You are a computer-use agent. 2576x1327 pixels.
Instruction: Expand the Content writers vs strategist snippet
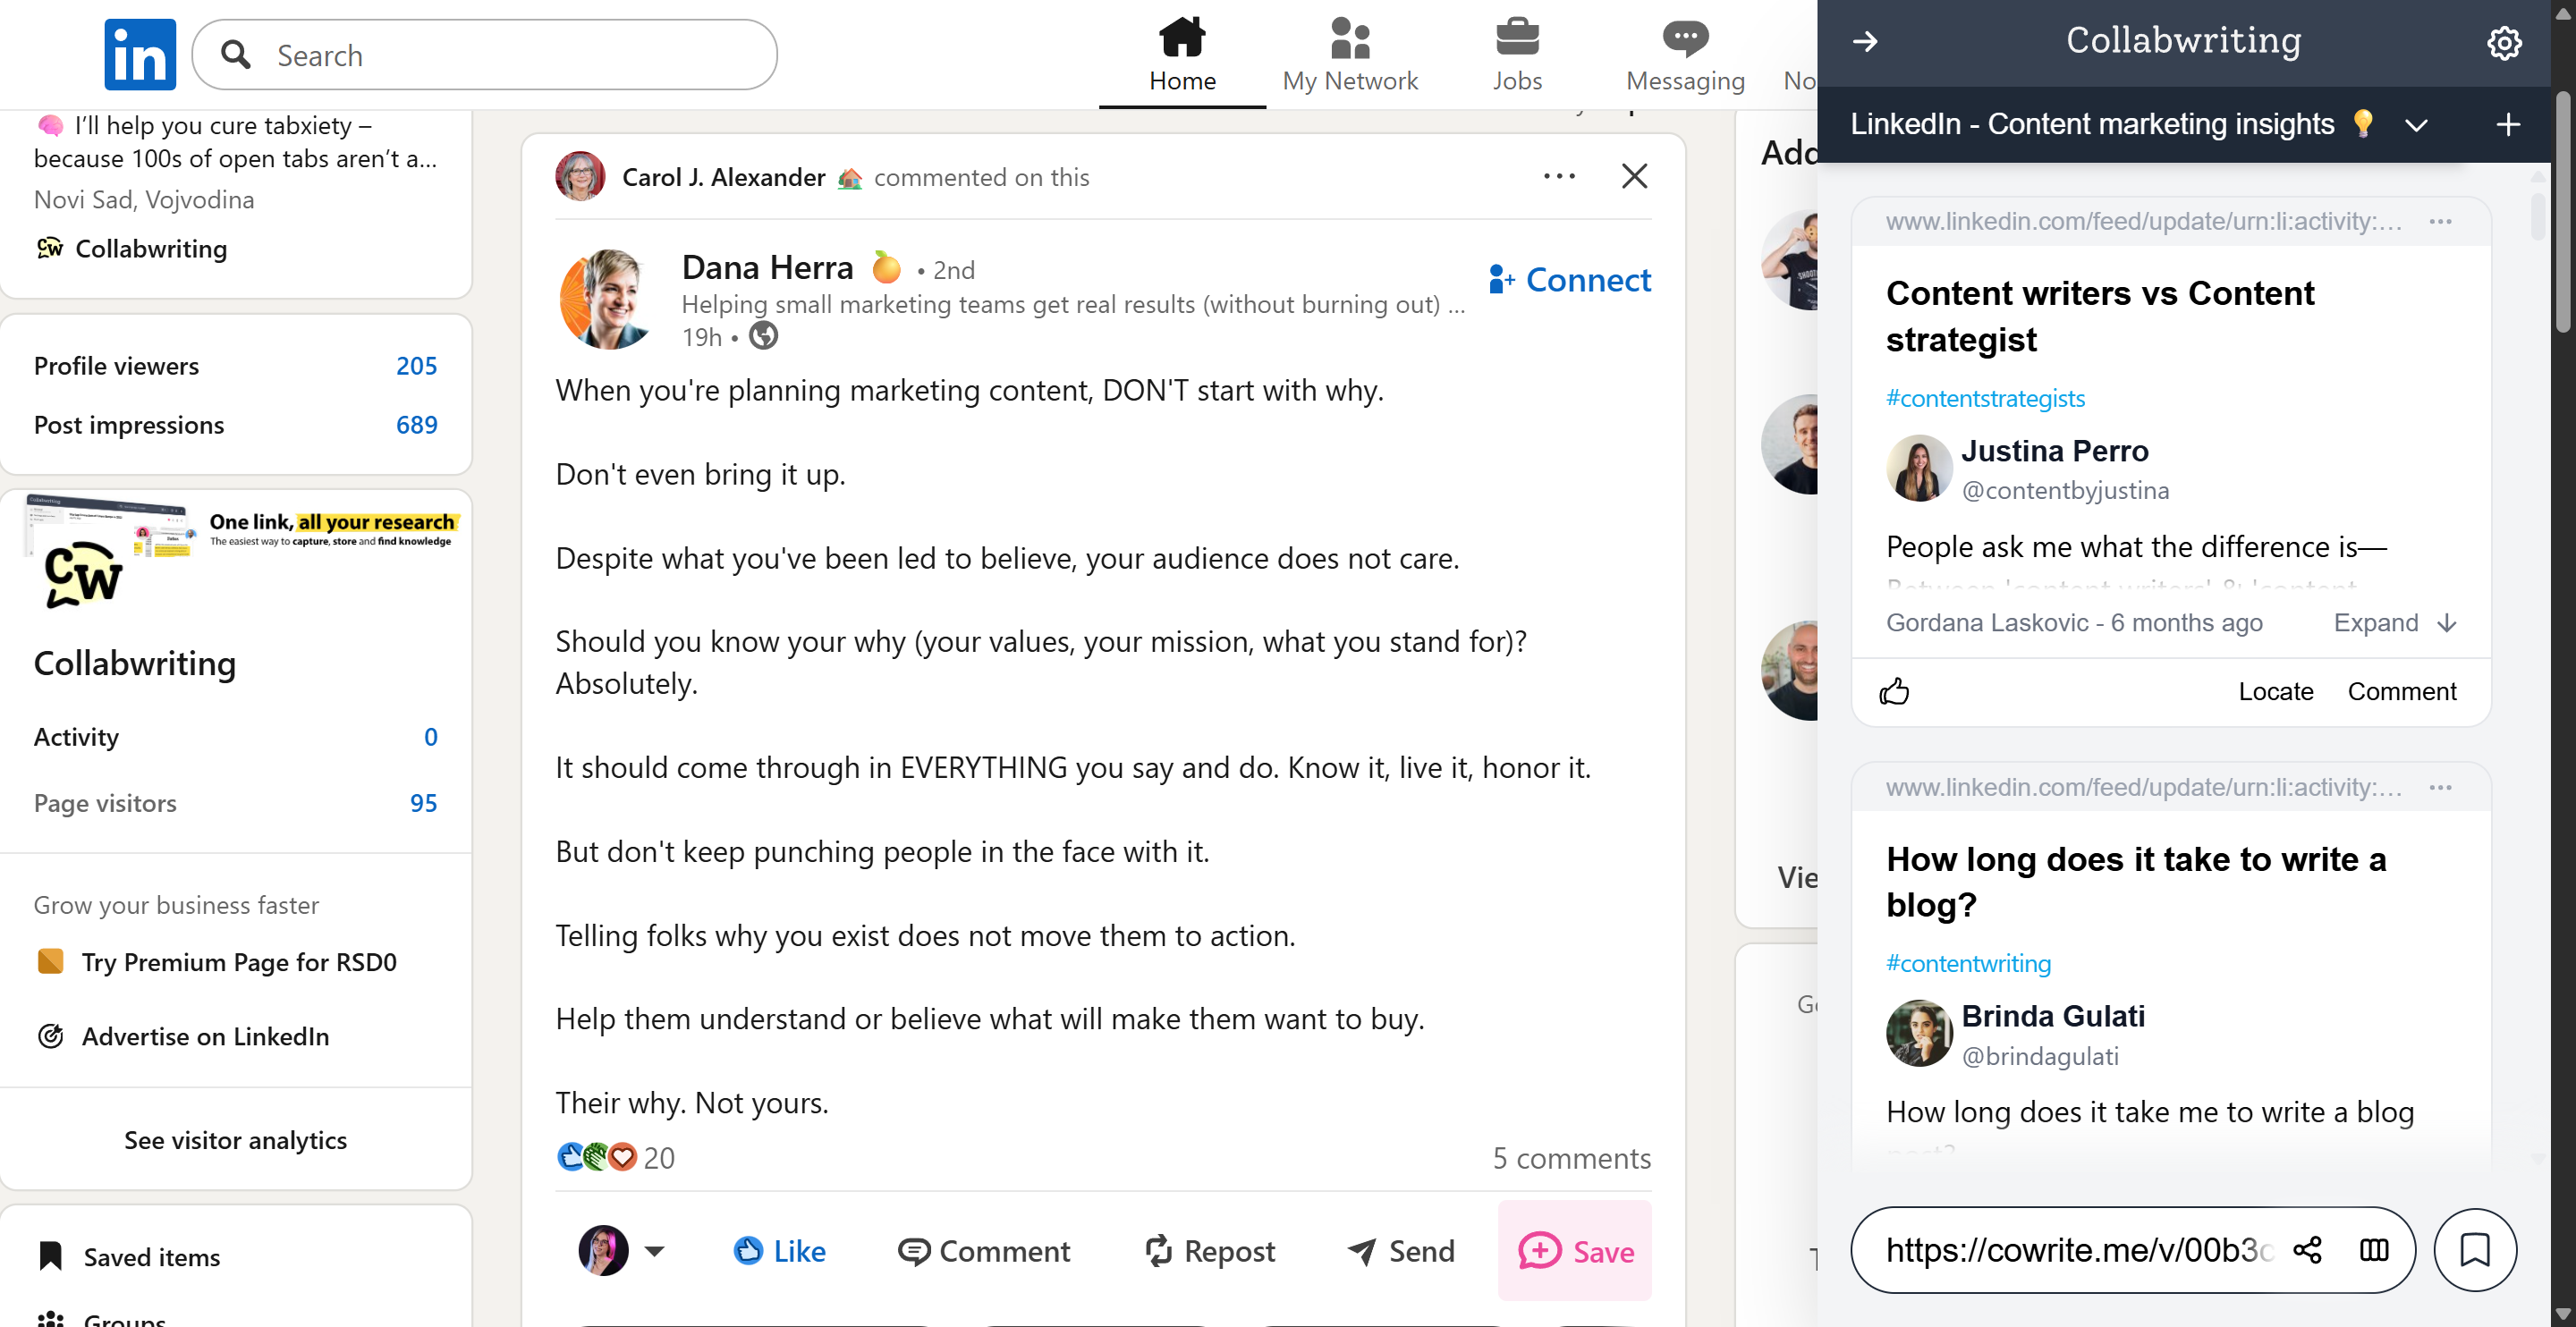coord(2394,623)
